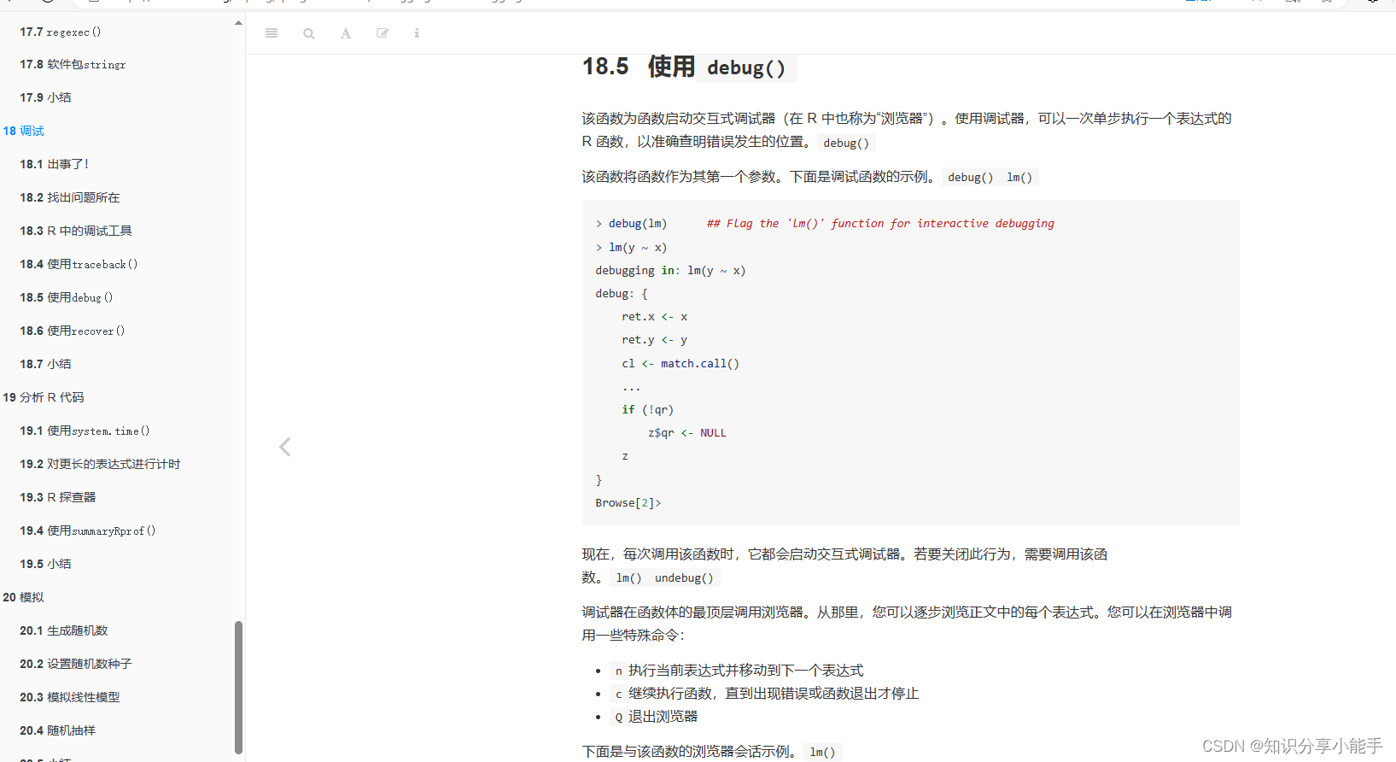Open section 18.4 使用traceback()
This screenshot has width=1396, height=762.
79,264
